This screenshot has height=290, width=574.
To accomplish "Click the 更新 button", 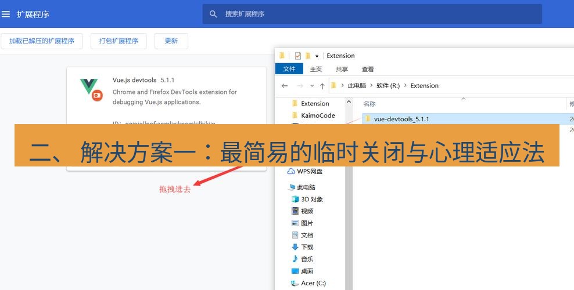I will pyautogui.click(x=171, y=41).
